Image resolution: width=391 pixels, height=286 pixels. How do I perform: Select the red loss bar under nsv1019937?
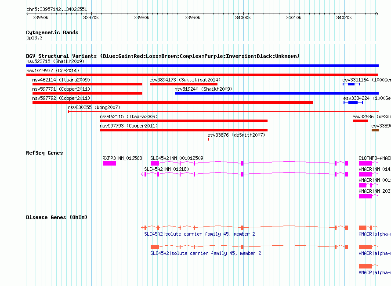[x=202, y=75]
